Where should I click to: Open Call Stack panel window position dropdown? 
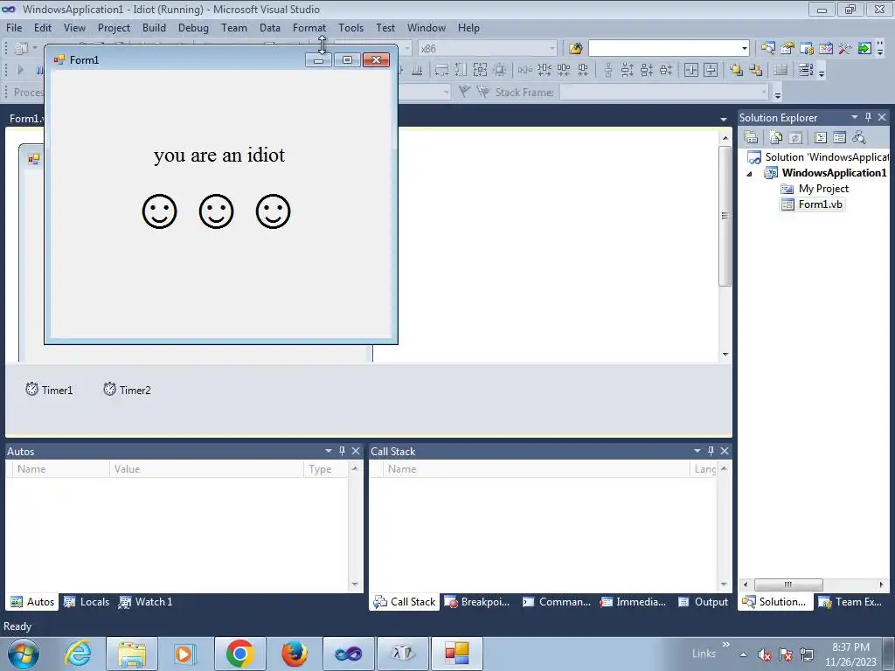[x=697, y=451]
